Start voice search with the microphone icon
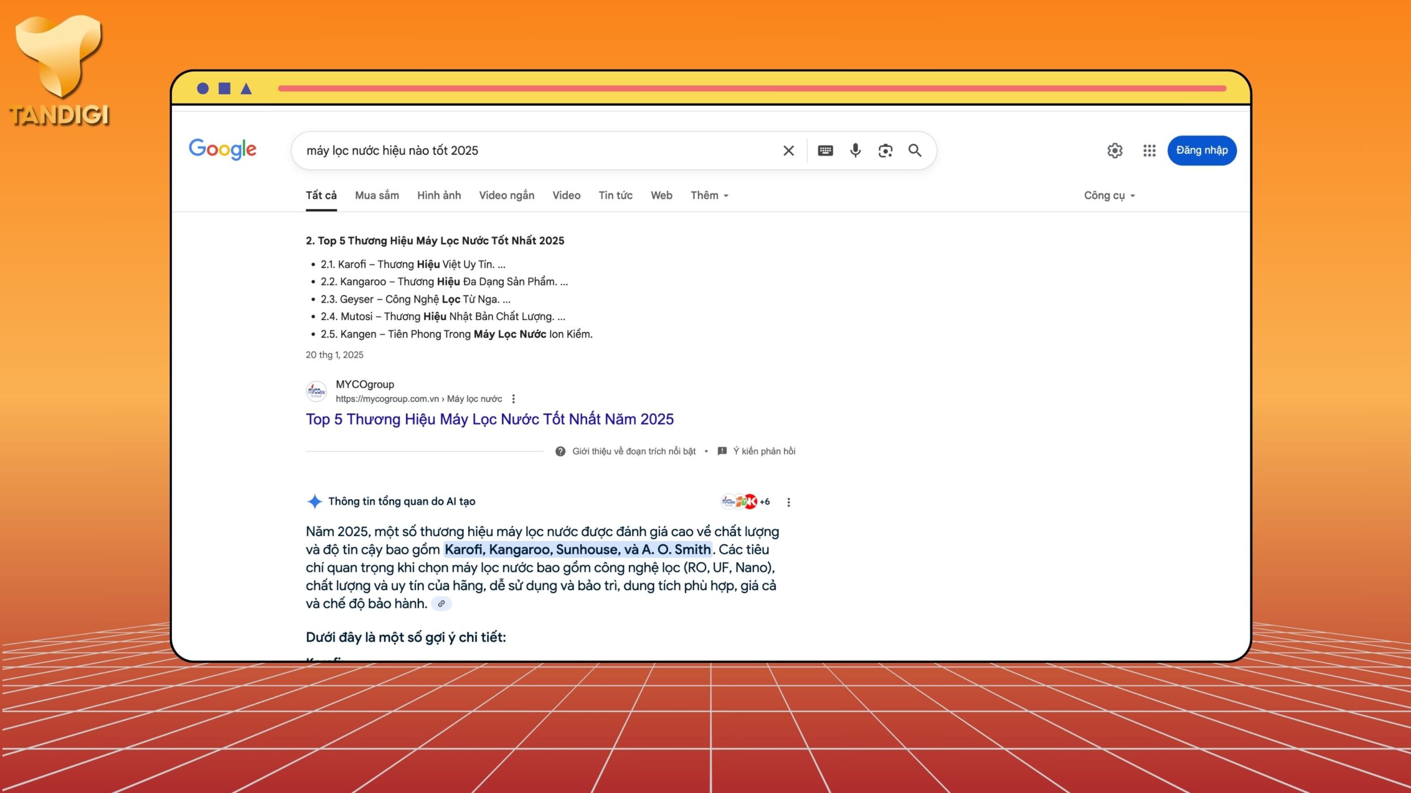The height and width of the screenshot is (793, 1411). point(855,150)
